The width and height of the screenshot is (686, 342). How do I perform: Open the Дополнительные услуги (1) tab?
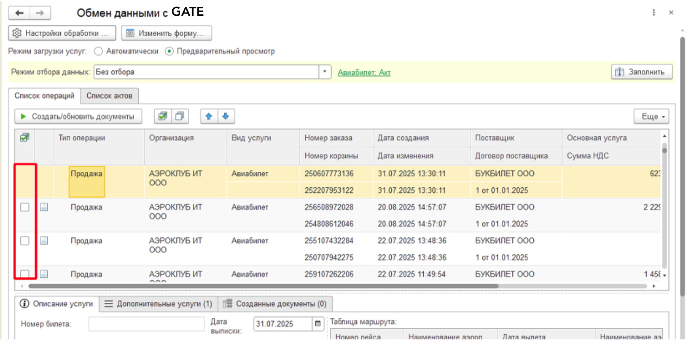(x=158, y=304)
